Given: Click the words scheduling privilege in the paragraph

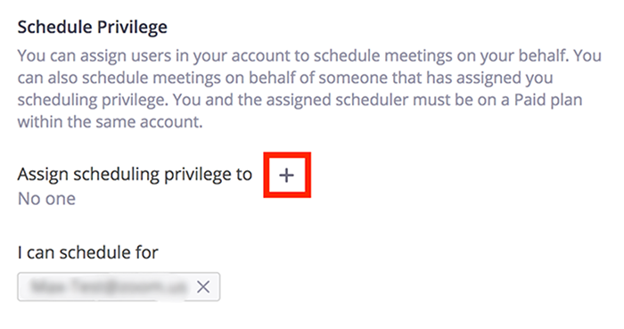Looking at the screenshot, I should coord(91,100).
